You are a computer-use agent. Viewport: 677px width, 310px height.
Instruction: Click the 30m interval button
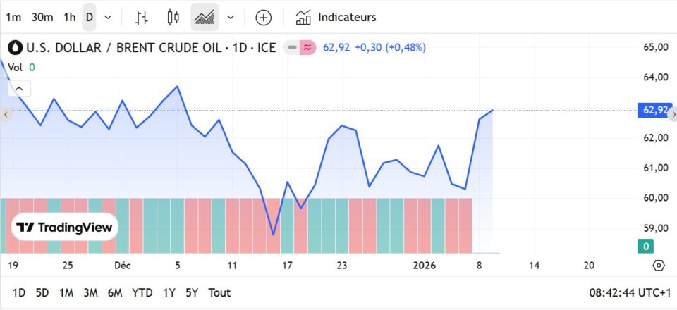click(x=42, y=18)
